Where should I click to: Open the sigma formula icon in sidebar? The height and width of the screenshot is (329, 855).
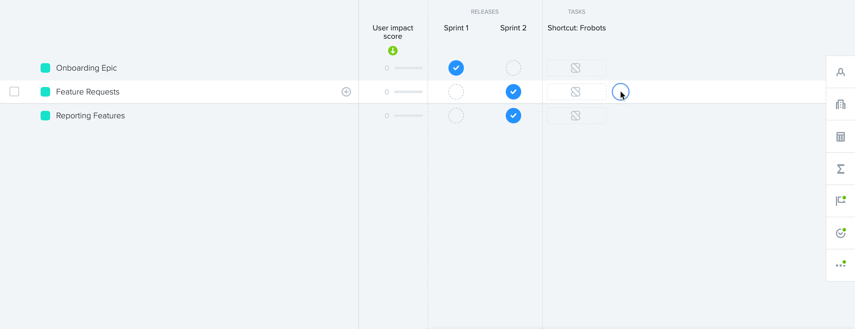[840, 169]
